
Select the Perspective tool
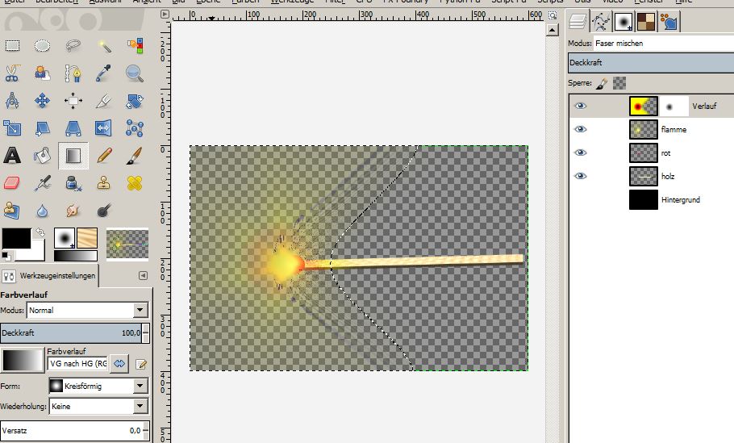coord(73,127)
